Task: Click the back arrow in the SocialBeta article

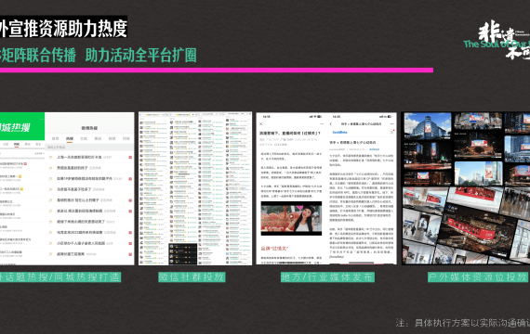Action: [x=331, y=124]
